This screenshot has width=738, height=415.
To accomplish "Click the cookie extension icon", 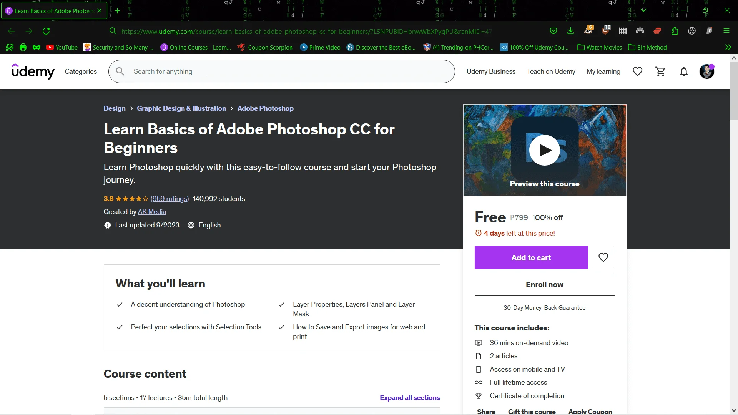I will [x=692, y=31].
